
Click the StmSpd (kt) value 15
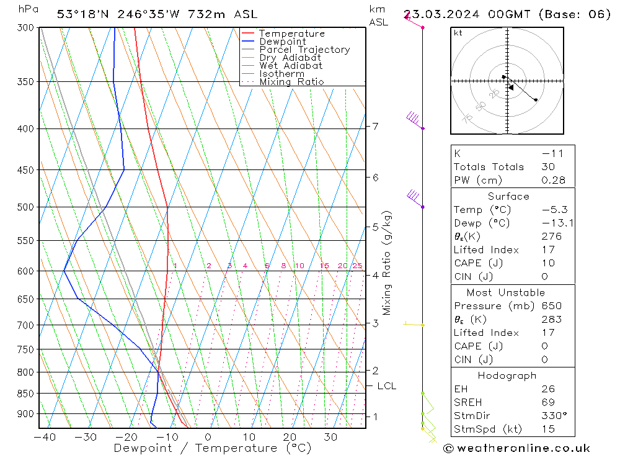coord(549,430)
